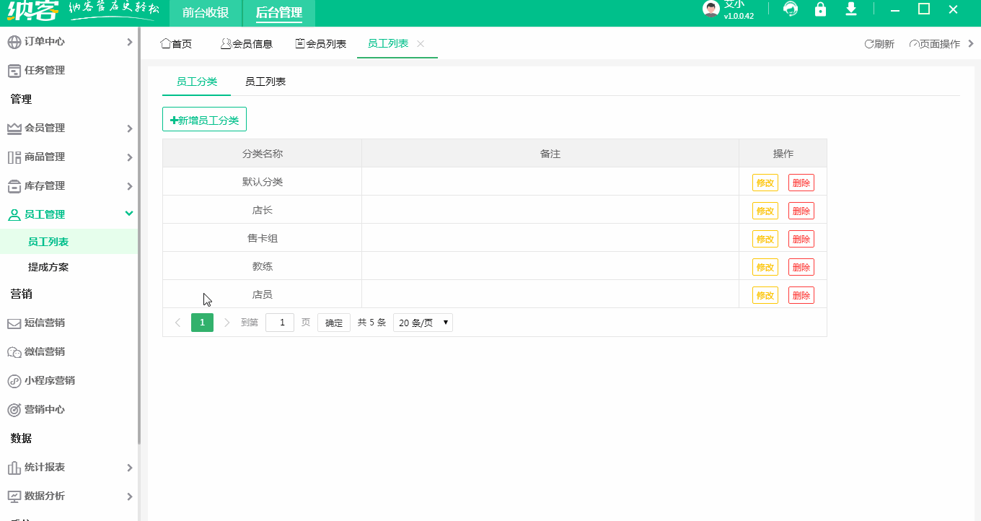Viewport: 981px width, 521px height.
Task: Click the 新增员工分类 button
Action: [x=204, y=118]
